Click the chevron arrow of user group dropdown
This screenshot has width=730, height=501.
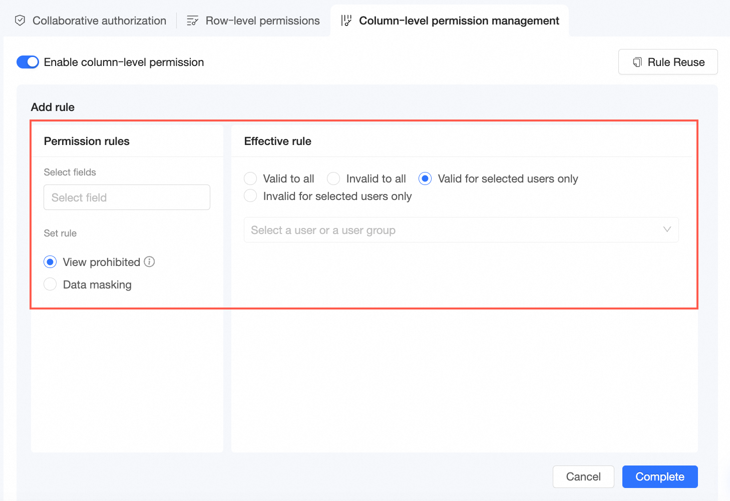pyautogui.click(x=667, y=229)
